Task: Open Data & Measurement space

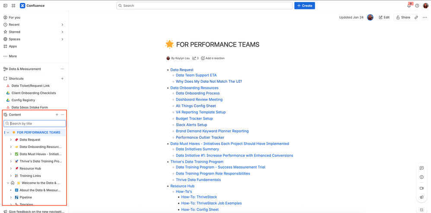Action: coord(25,69)
